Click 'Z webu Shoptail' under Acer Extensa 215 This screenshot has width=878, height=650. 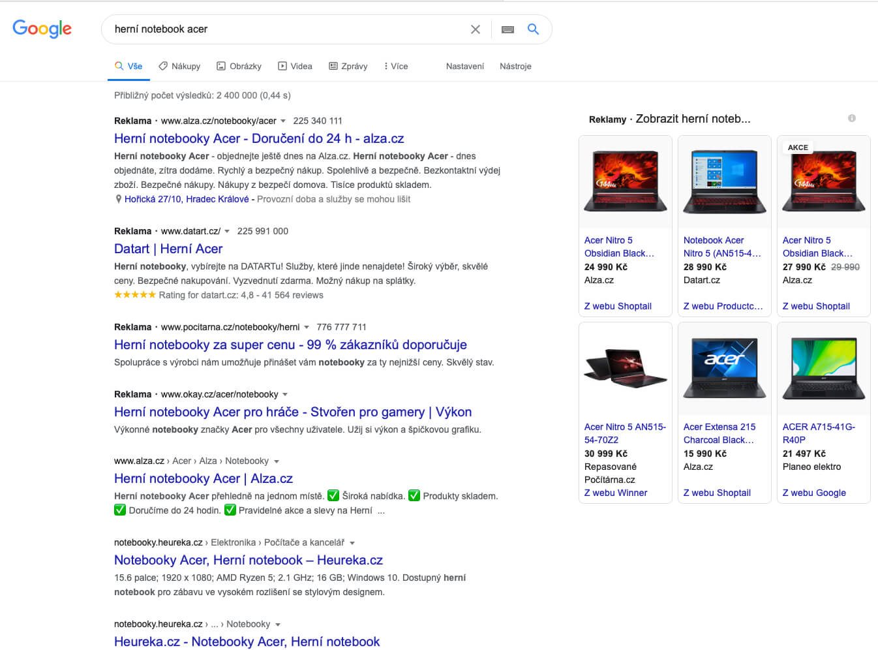click(717, 493)
